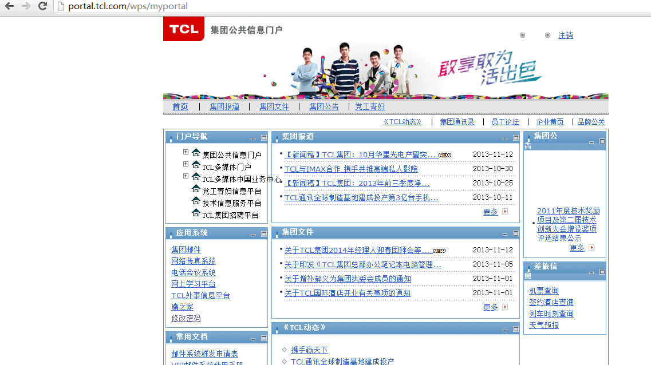Open the 集团报道 navigation tab

pos(224,106)
